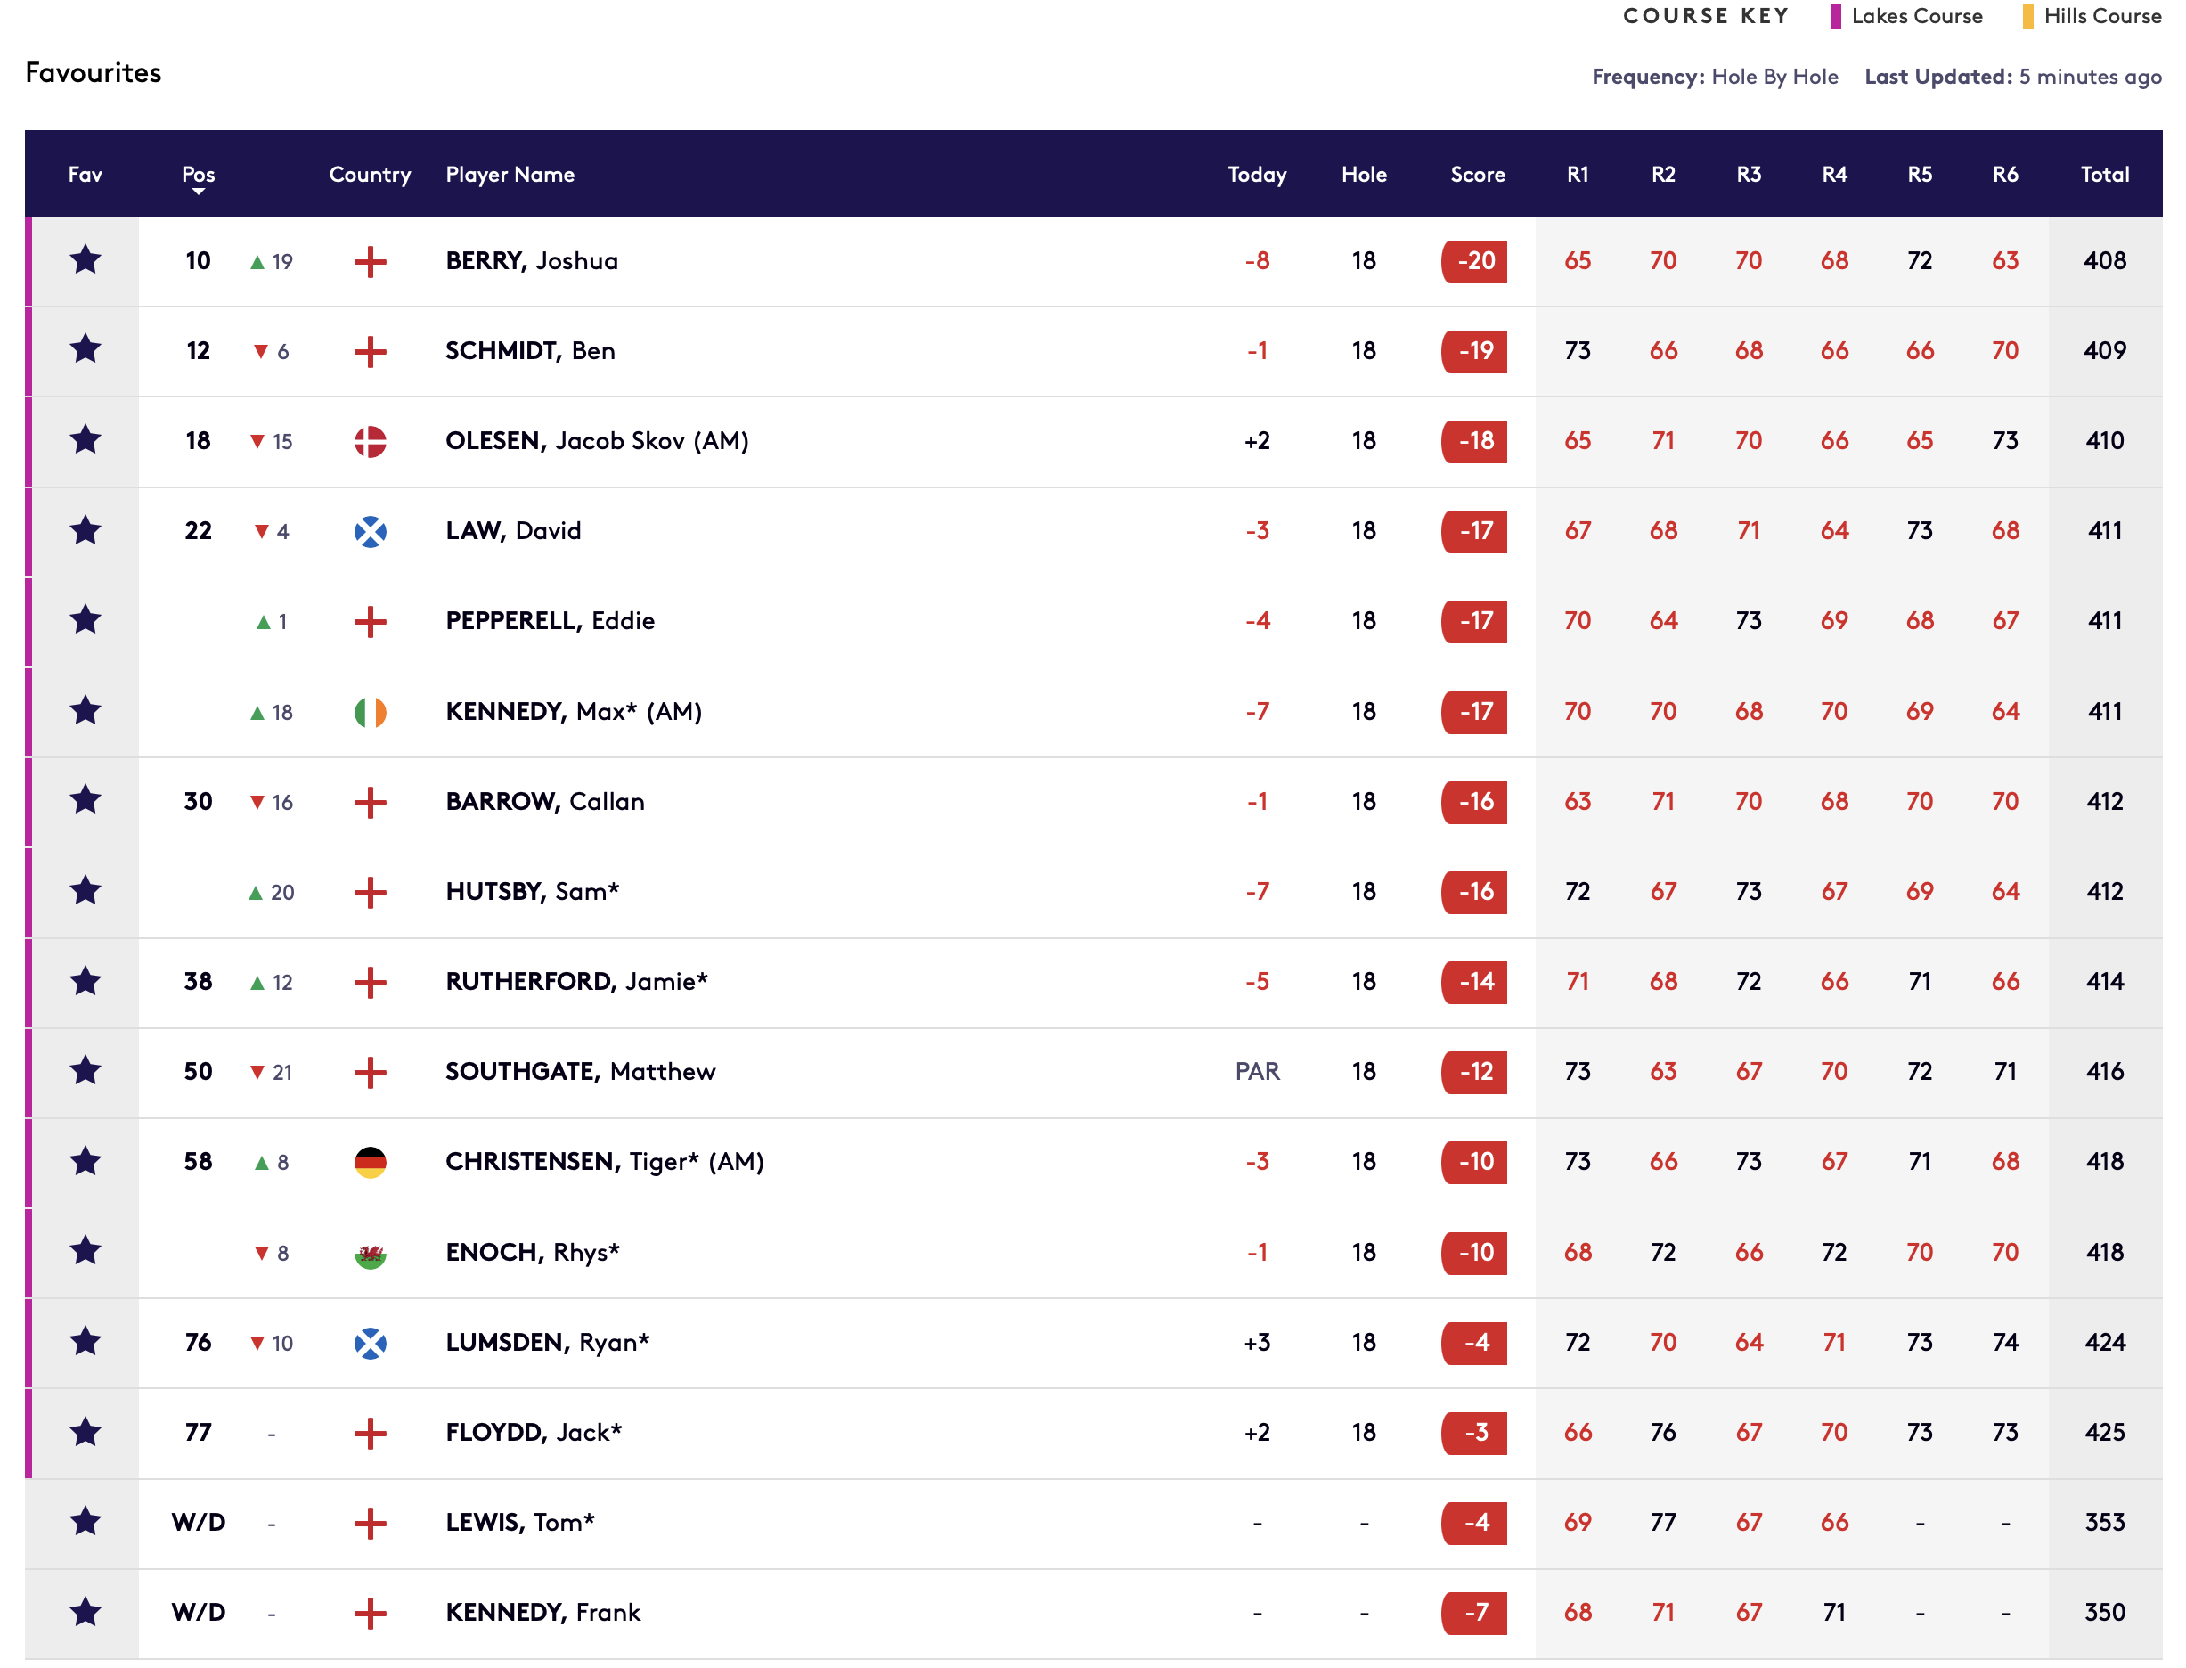Click Scotland flag next to David Law

(x=371, y=531)
